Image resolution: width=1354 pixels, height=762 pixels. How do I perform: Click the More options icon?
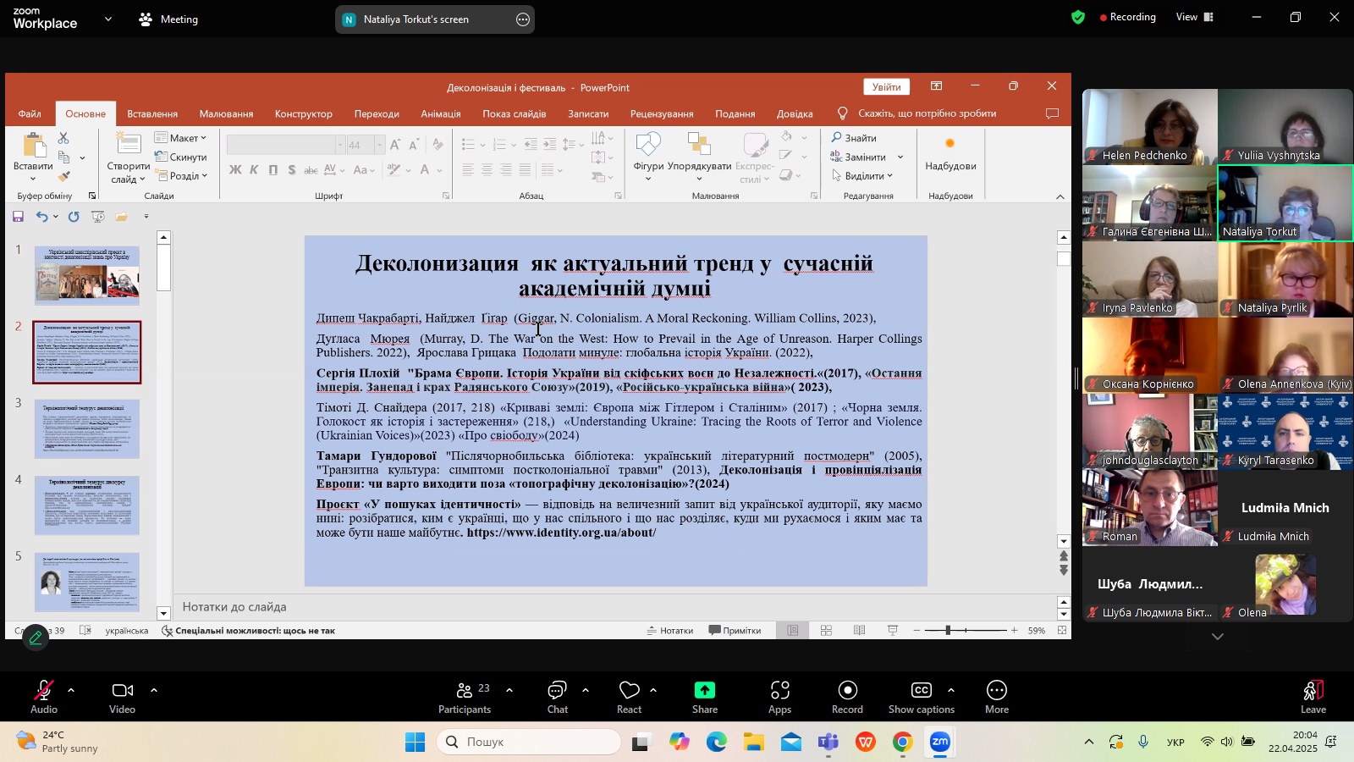(996, 691)
